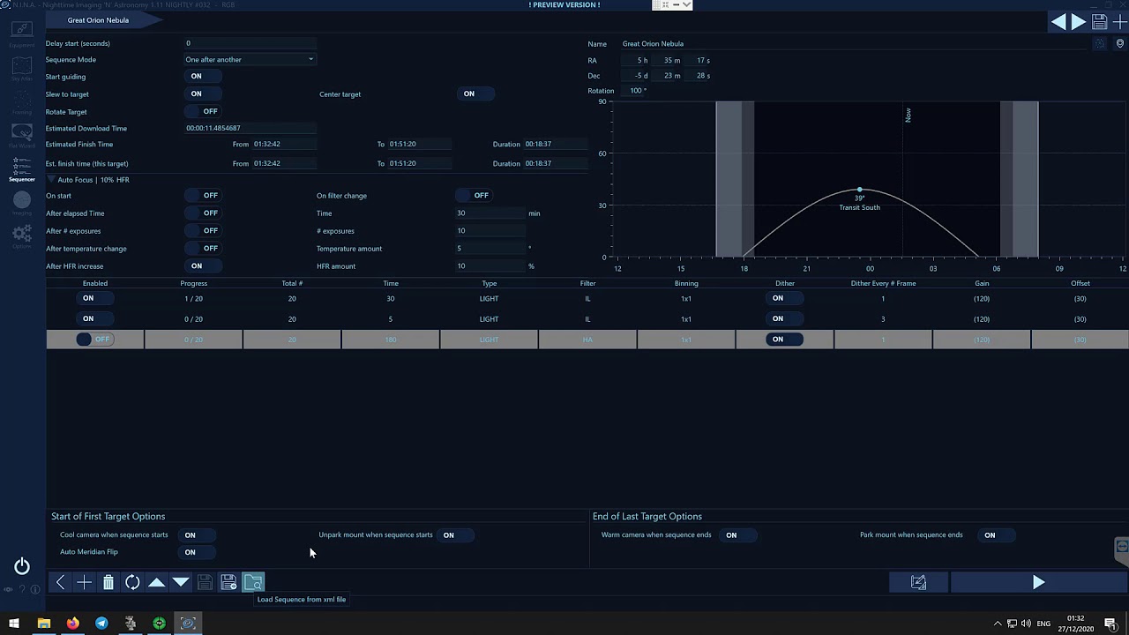1129x635 pixels.
Task: Start the sequence with play button
Action: [1038, 582]
